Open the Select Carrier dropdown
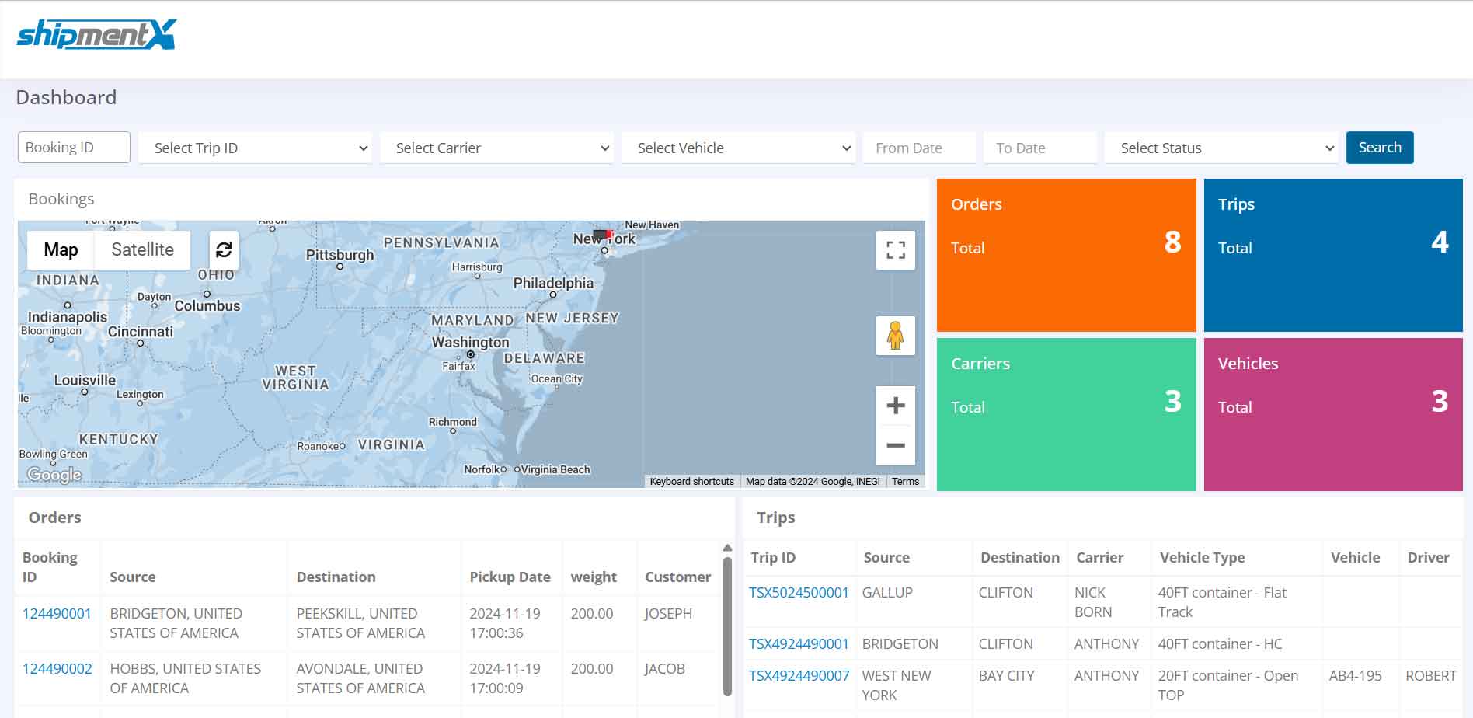 pos(496,148)
